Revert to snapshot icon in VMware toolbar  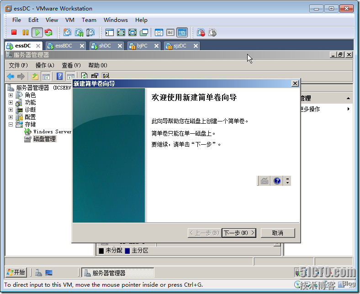(79, 32)
